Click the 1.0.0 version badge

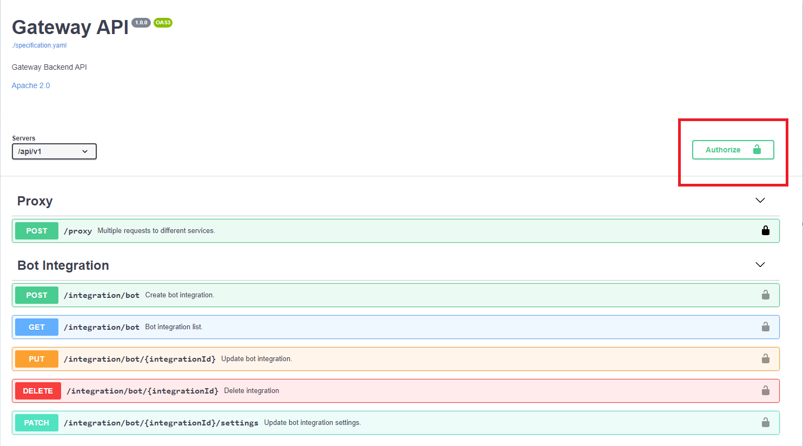click(141, 23)
